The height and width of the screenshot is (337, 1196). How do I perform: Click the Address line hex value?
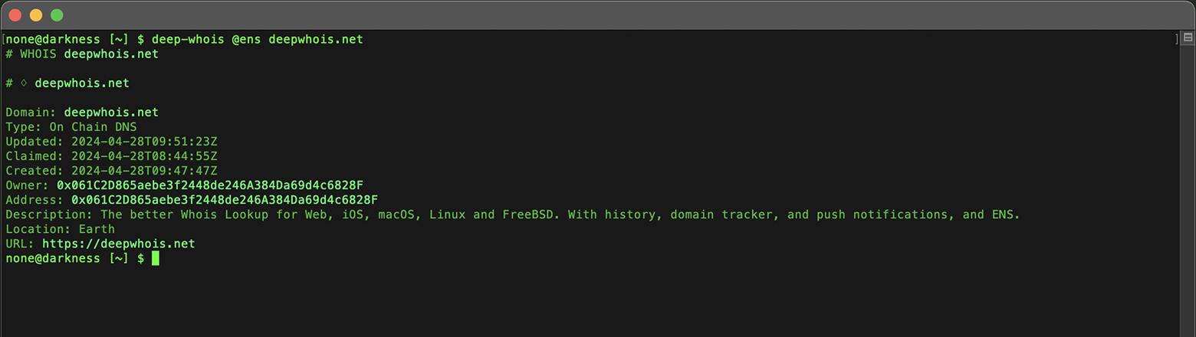pyautogui.click(x=224, y=200)
